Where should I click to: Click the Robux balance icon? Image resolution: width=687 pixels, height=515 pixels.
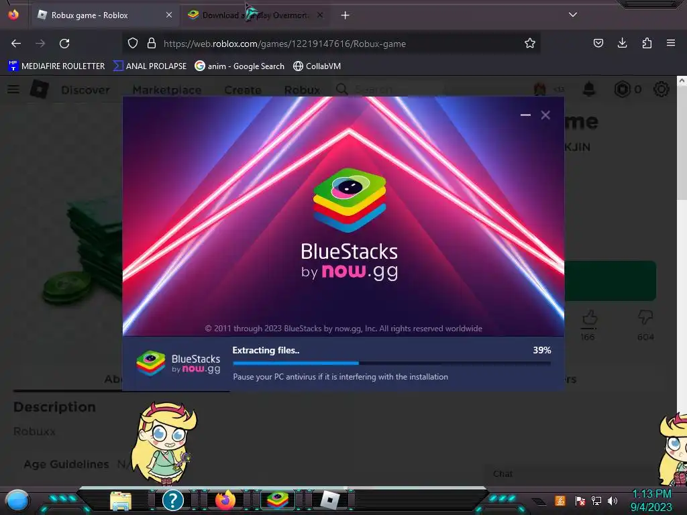pos(622,89)
